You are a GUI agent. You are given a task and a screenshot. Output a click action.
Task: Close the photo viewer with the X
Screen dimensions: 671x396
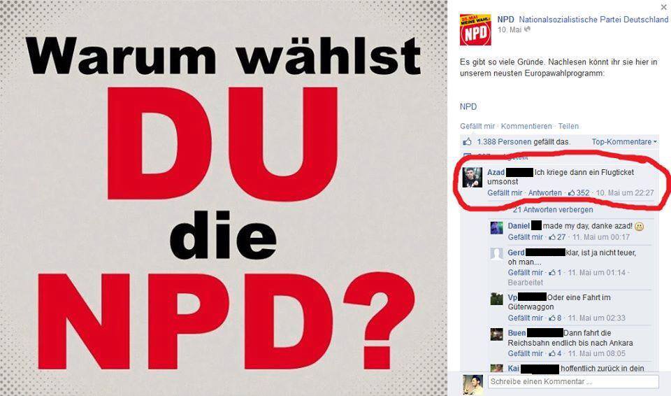(x=664, y=7)
